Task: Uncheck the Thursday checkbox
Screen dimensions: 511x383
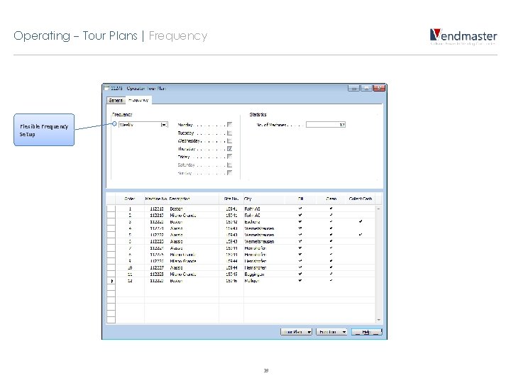Action: pos(229,148)
